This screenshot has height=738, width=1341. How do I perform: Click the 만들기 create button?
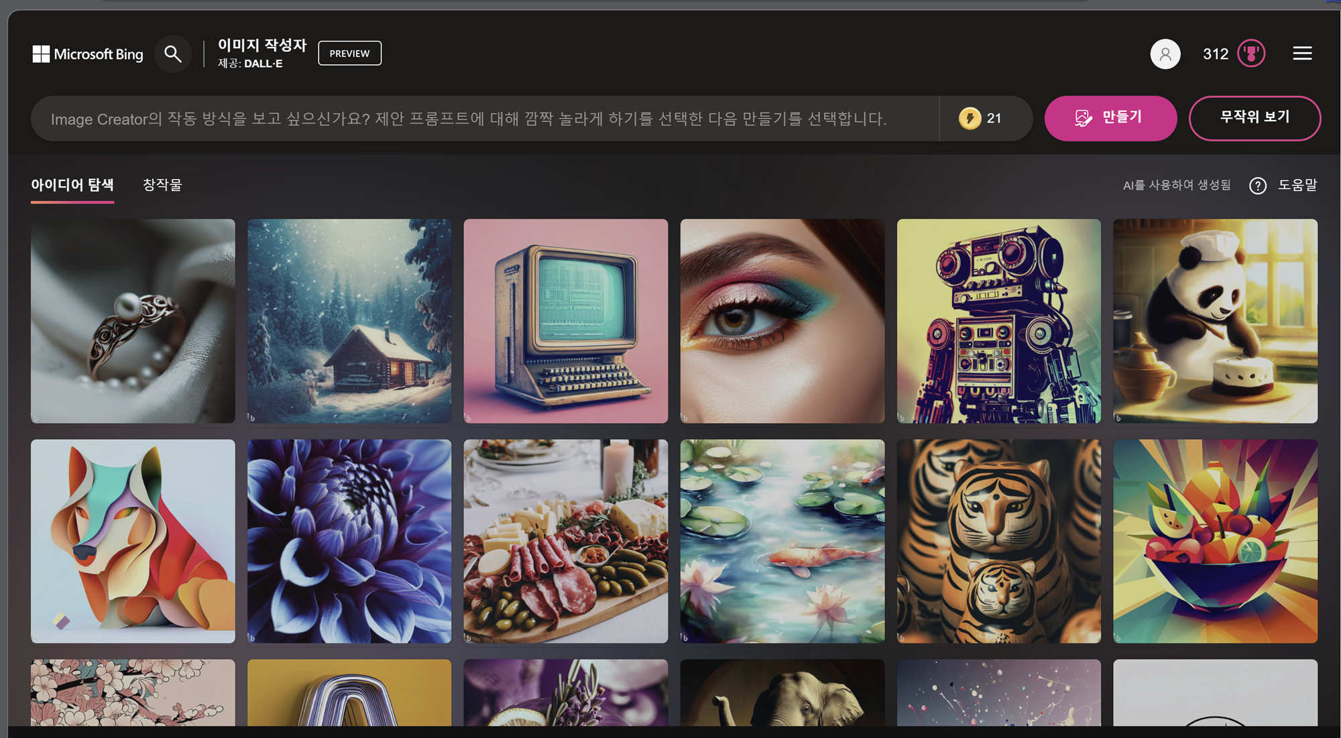pos(1110,118)
